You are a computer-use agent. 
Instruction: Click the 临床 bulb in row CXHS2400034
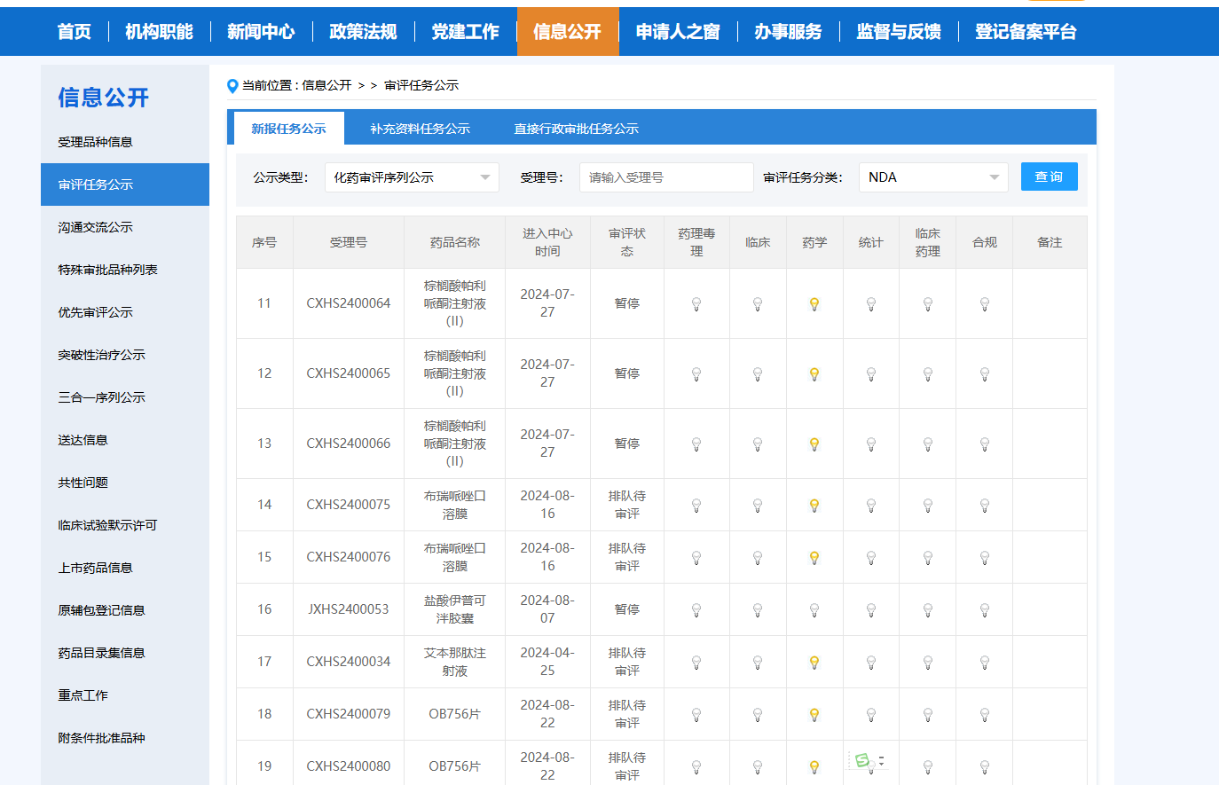[758, 663]
